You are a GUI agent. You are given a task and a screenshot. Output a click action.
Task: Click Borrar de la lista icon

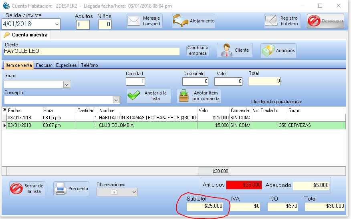16,189
